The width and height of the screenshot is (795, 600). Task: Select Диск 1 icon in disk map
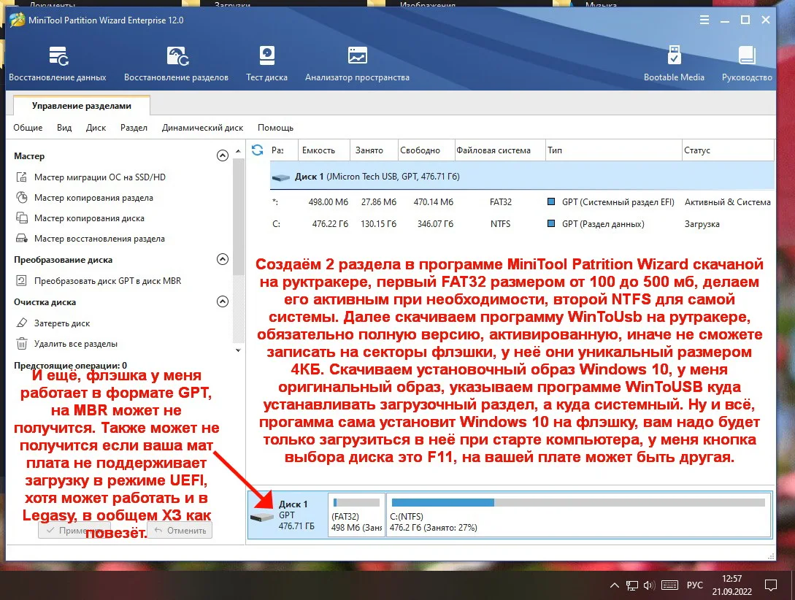(262, 516)
